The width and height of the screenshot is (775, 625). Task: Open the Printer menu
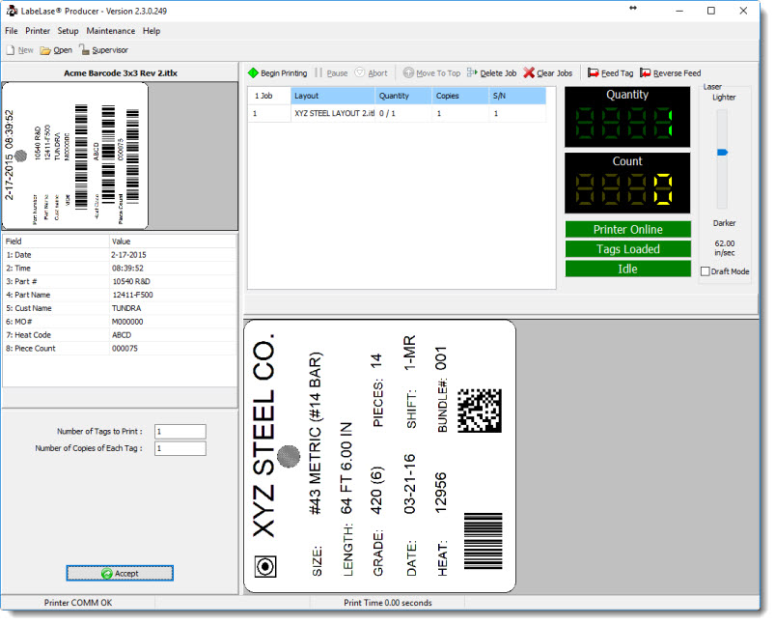coord(38,31)
